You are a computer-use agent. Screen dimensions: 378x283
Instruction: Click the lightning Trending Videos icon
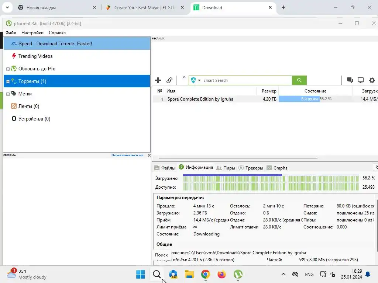click(x=14, y=56)
